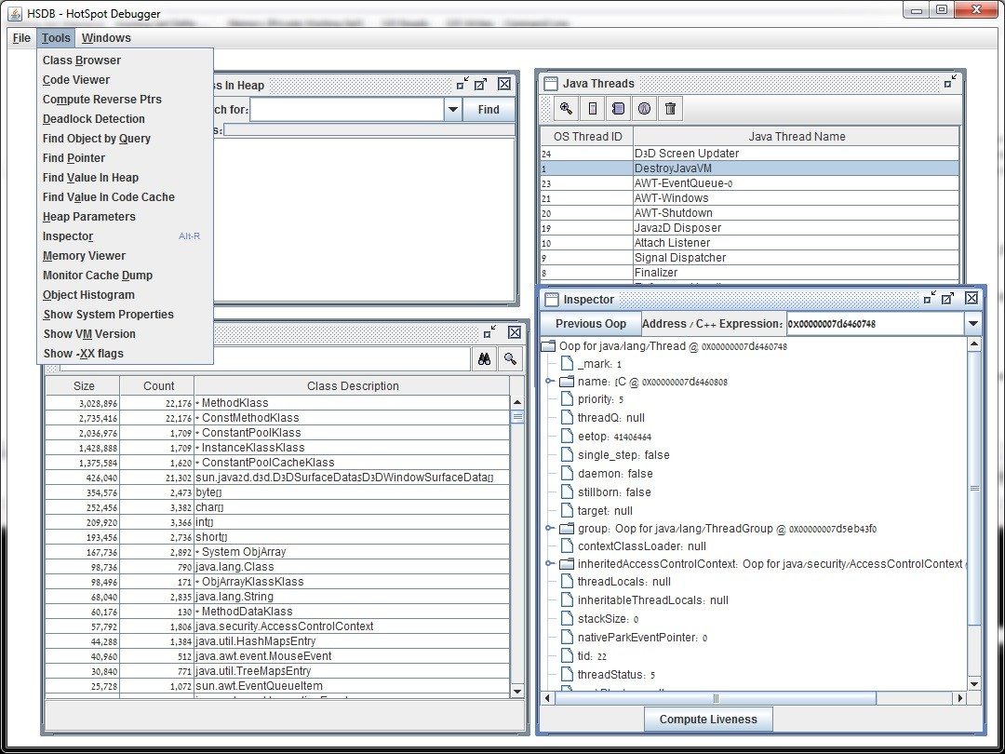This screenshot has width=1005, height=754.
Task: Iconify the Java Threads window
Action: tap(950, 81)
